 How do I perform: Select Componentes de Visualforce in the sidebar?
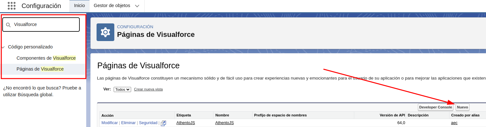tap(46, 58)
